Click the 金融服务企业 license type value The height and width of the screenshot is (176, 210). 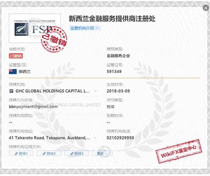118,56
